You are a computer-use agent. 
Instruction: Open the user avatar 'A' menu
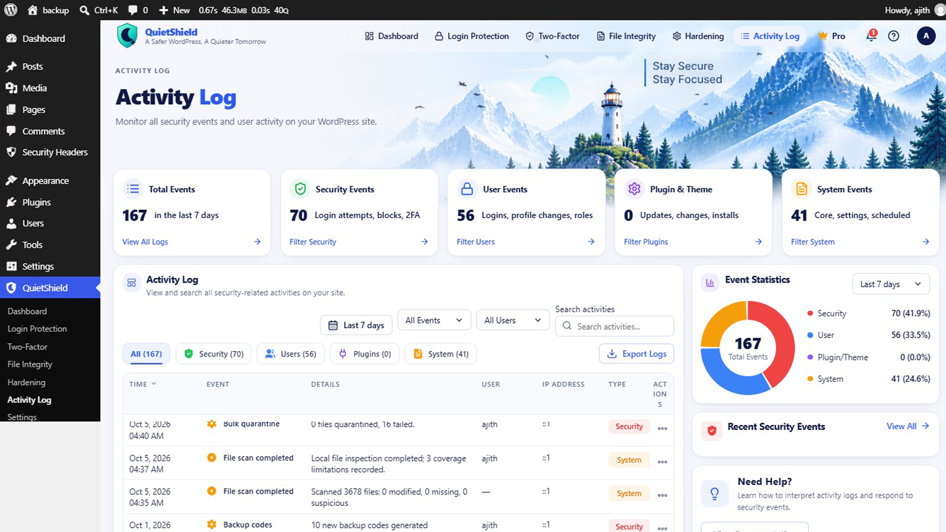pyautogui.click(x=926, y=36)
